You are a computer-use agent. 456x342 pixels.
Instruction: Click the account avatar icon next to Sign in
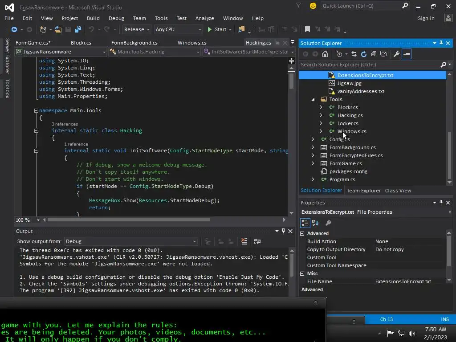pyautogui.click(x=448, y=18)
